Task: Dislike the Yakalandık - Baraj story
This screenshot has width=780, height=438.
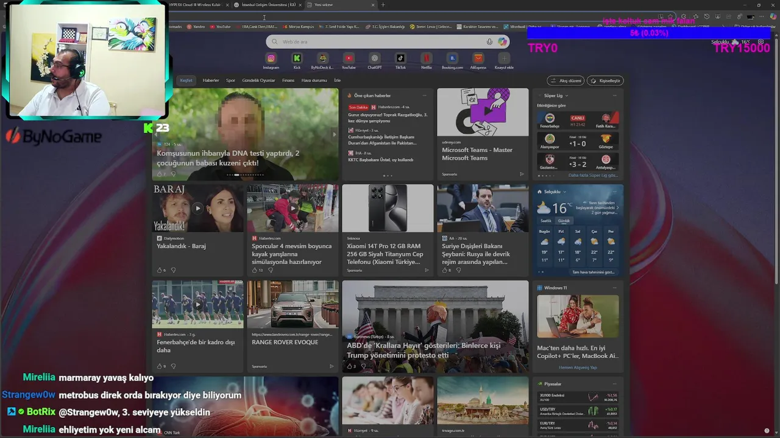Action: pos(173,270)
